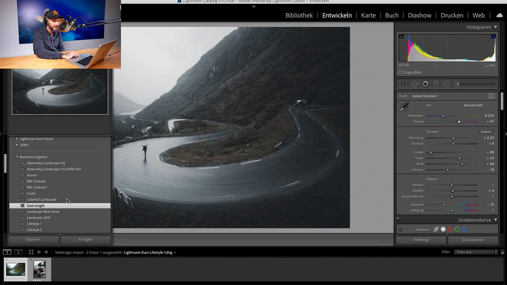Select the Spot removal tool
This screenshot has width=507, height=285.
click(414, 84)
